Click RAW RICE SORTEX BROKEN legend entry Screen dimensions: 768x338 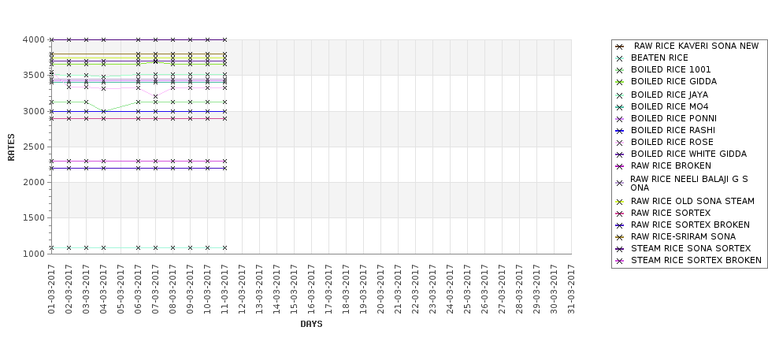[690, 225]
